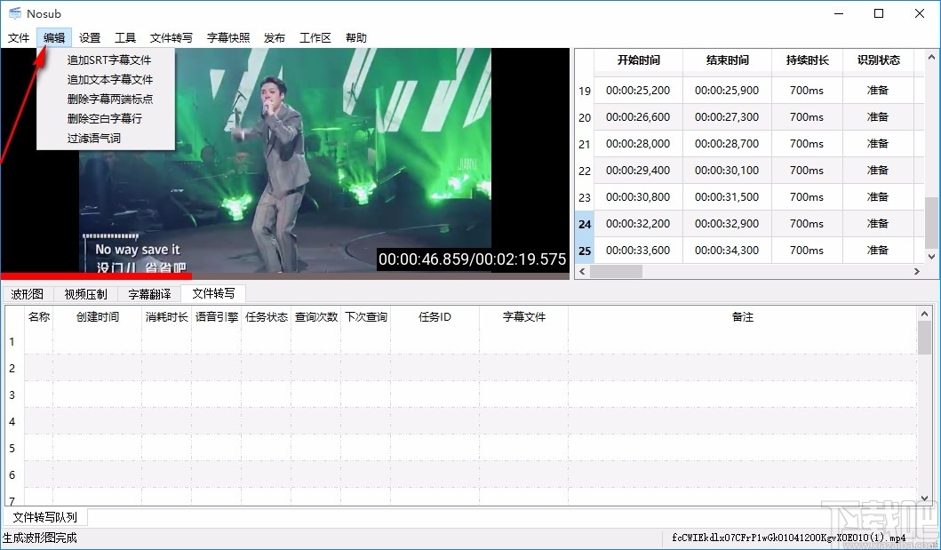This screenshot has height=550, width=941.
Task: Select subtitle row number 22
Action: [x=585, y=171]
